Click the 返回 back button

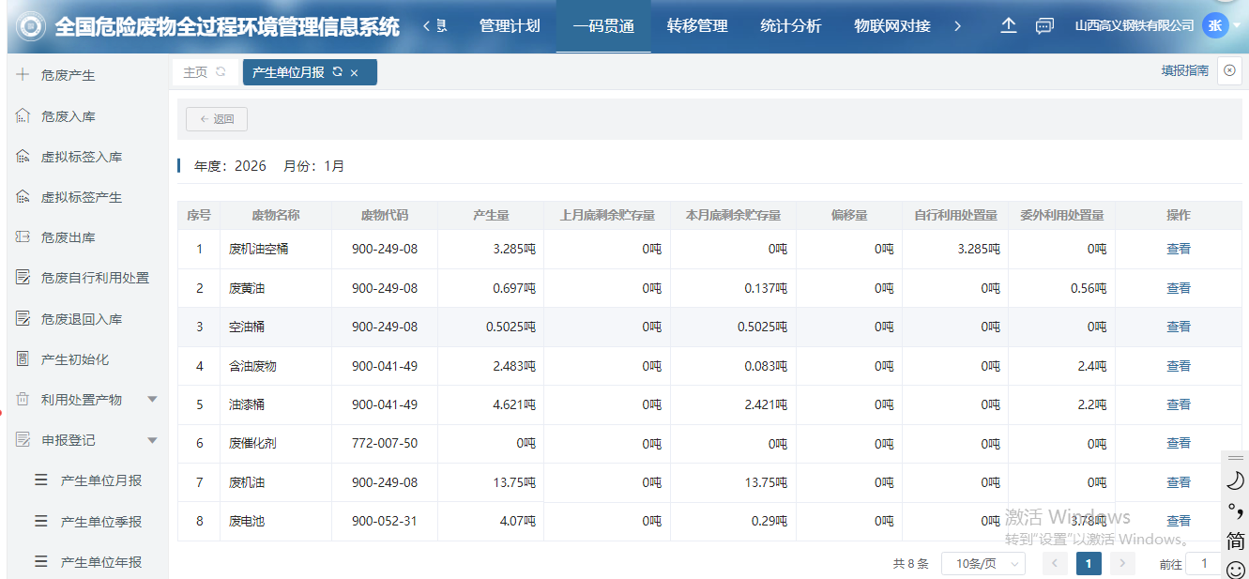pos(217,119)
